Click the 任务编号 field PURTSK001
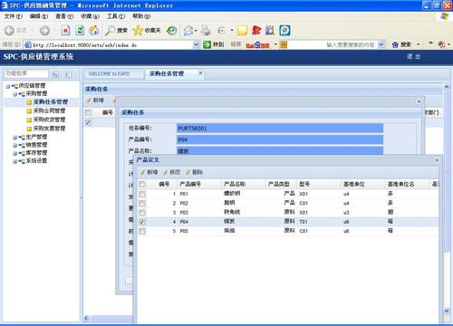Viewport: 453px width, 326px height. (280, 129)
